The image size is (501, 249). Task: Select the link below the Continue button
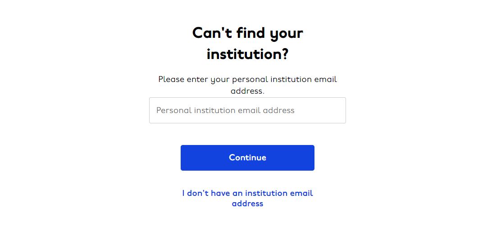[x=247, y=198]
